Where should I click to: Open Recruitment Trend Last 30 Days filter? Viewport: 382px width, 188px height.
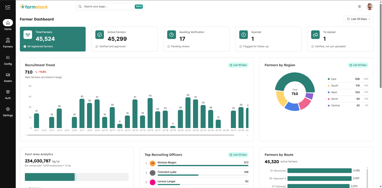coord(238,65)
